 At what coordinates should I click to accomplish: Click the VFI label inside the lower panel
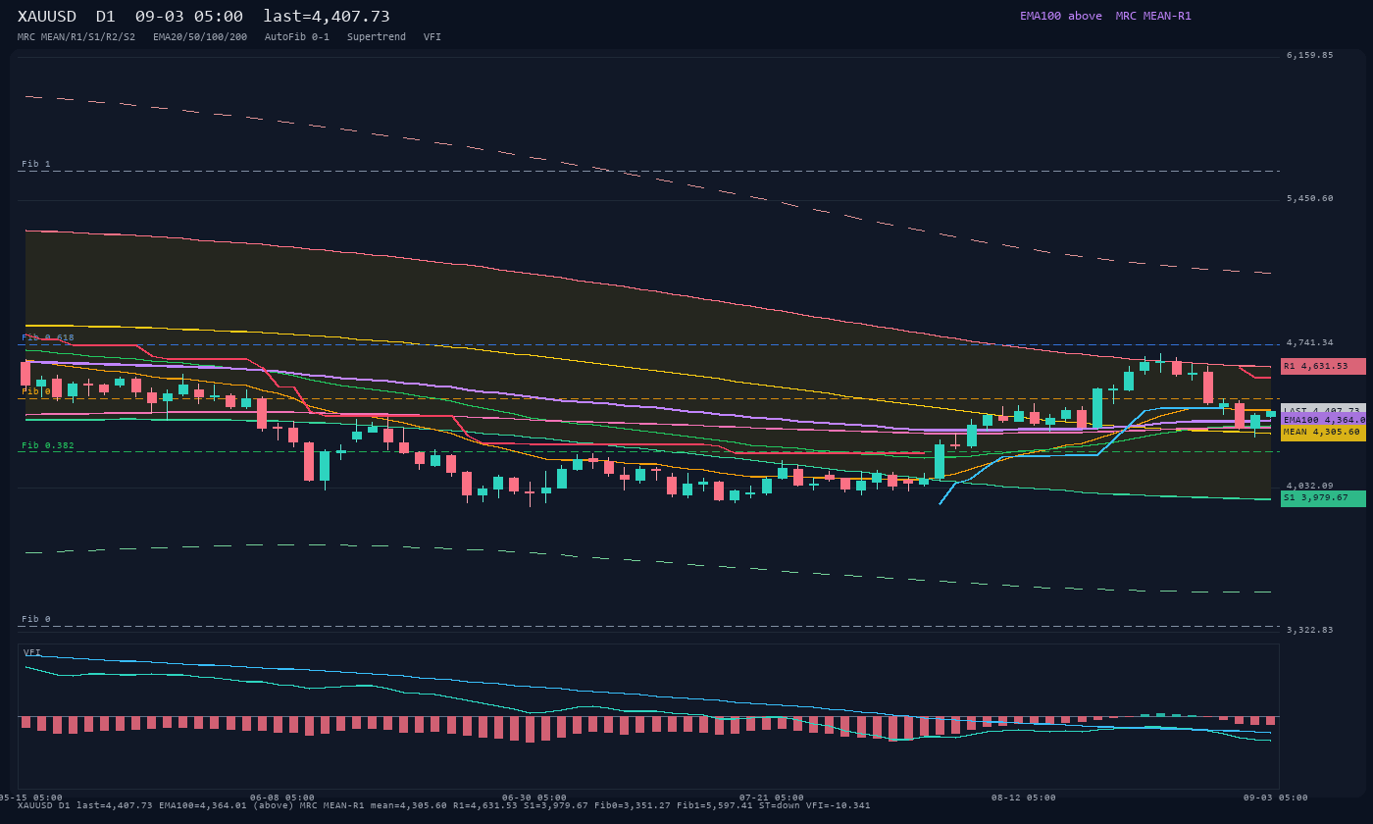click(x=32, y=652)
